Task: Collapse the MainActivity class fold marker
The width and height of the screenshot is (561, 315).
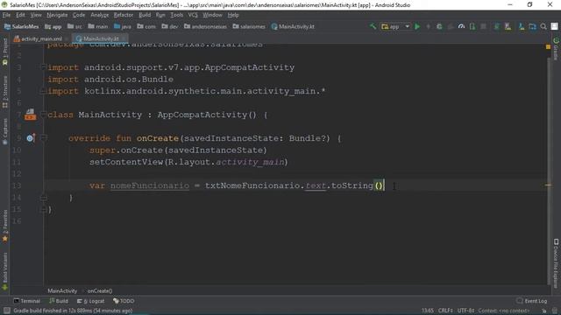Action: point(43,115)
